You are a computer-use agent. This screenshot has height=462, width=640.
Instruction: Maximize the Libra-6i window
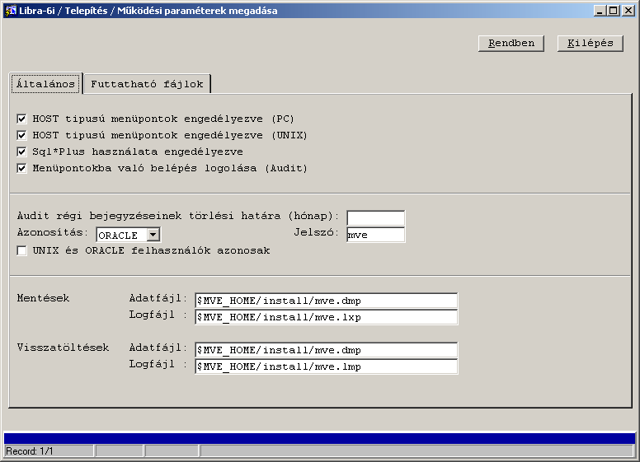tap(613, 11)
